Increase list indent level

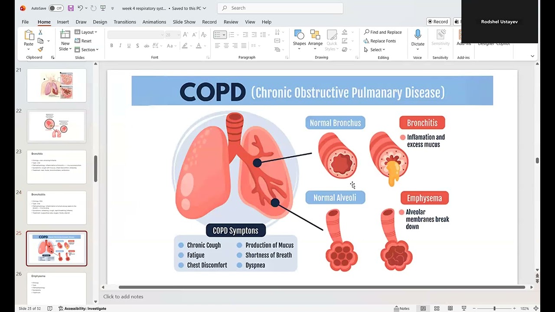click(254, 35)
